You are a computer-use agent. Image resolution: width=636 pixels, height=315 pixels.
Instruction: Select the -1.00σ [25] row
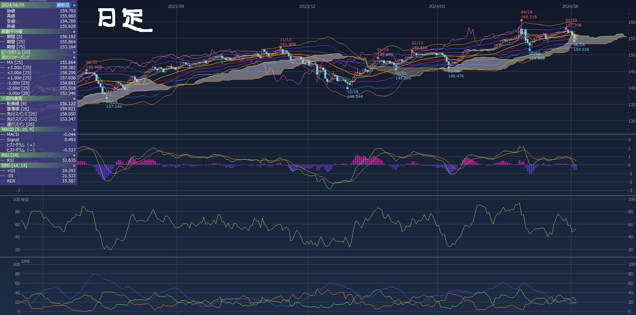click(x=38, y=83)
